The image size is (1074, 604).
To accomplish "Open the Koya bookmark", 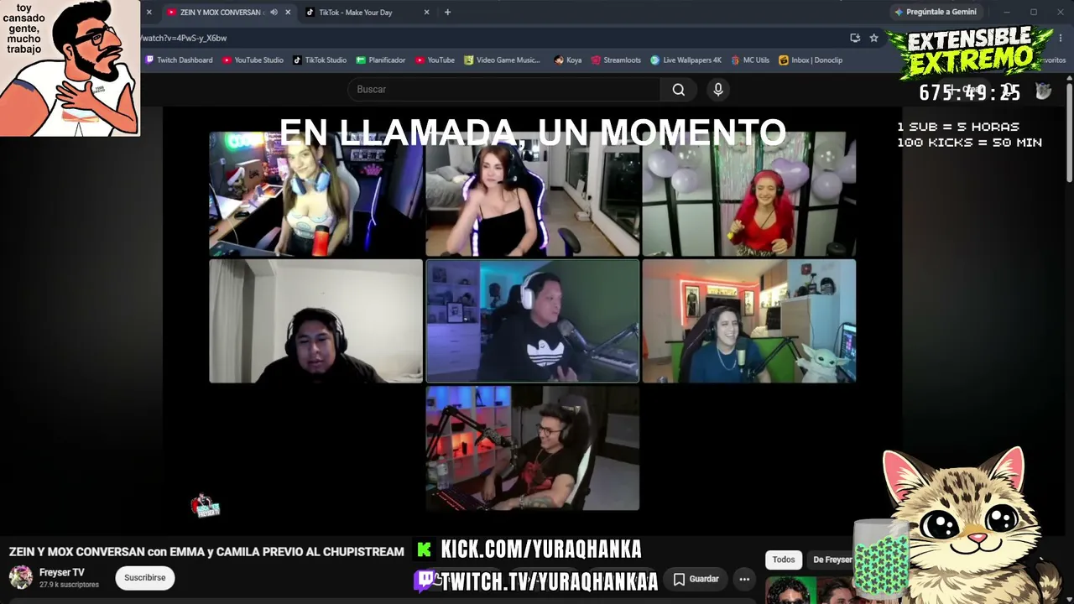I will point(568,60).
